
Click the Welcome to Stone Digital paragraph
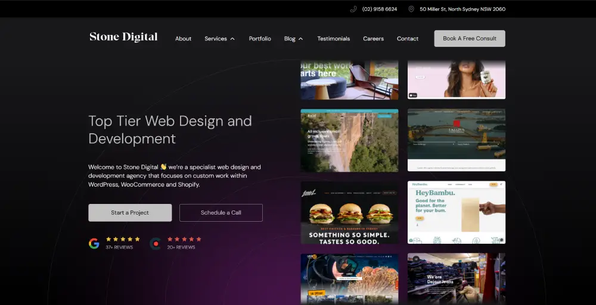point(175,175)
